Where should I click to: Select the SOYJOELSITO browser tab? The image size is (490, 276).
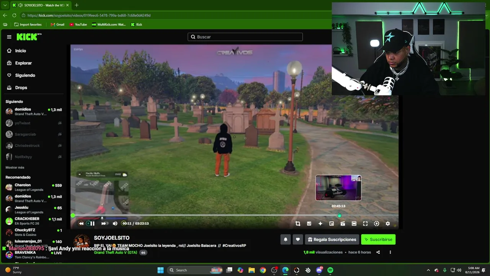coord(40,5)
